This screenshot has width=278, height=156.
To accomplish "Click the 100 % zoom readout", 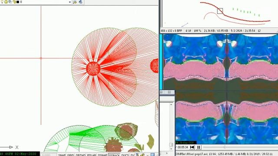I will pyautogui.click(x=197, y=31).
